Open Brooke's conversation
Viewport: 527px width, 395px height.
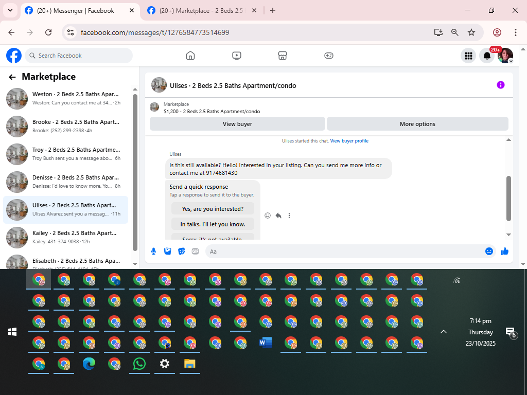pos(65,127)
